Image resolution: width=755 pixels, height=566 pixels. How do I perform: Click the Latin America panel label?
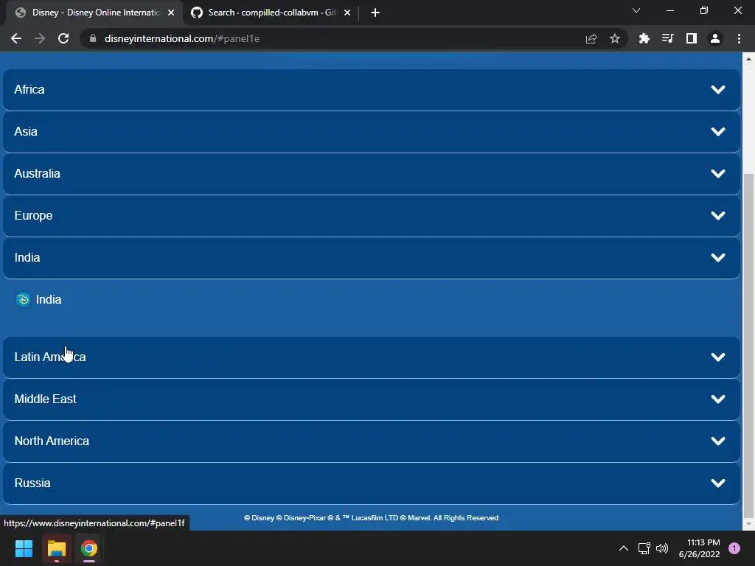tap(50, 357)
